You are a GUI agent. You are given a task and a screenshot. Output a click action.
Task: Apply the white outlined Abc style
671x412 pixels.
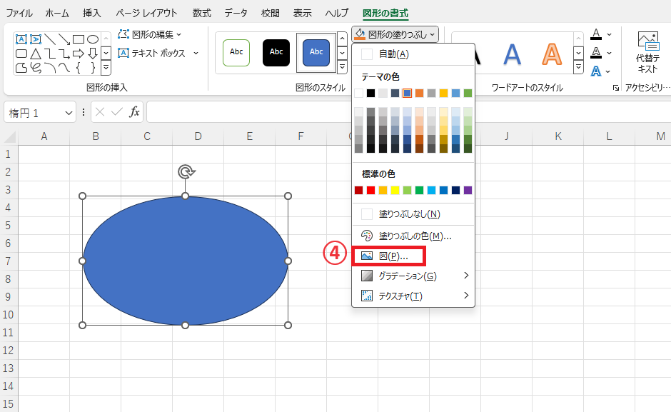tap(236, 53)
